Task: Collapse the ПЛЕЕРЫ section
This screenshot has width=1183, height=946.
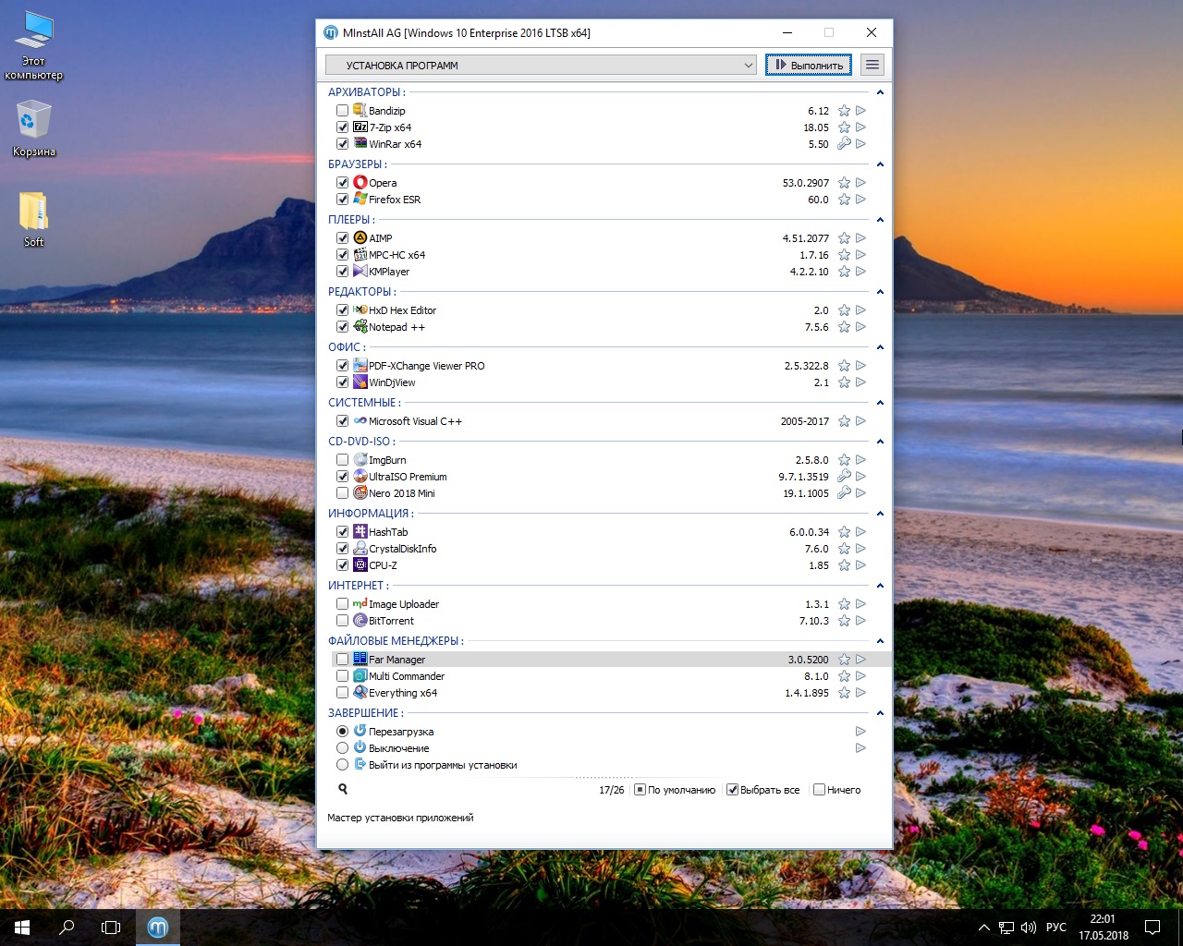Action: (x=880, y=220)
